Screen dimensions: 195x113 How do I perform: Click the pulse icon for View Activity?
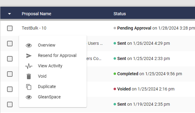coord(29,66)
